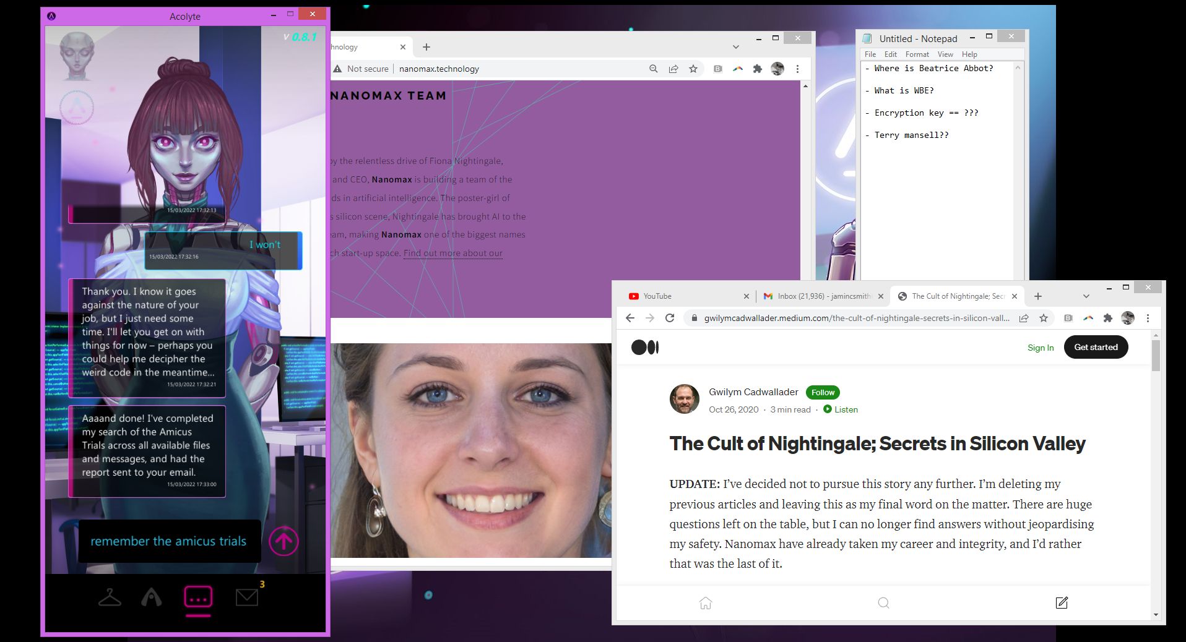Open the wardrobe hanger icon in Acolyte

pyautogui.click(x=110, y=597)
